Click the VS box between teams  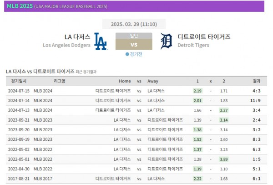tap(134, 45)
